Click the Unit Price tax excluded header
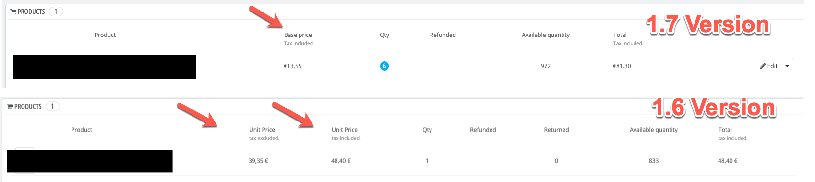Screen dimensions: 815x182 pos(264,133)
